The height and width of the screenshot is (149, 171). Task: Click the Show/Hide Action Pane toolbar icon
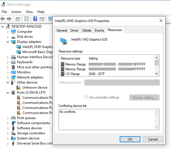click(42, 19)
